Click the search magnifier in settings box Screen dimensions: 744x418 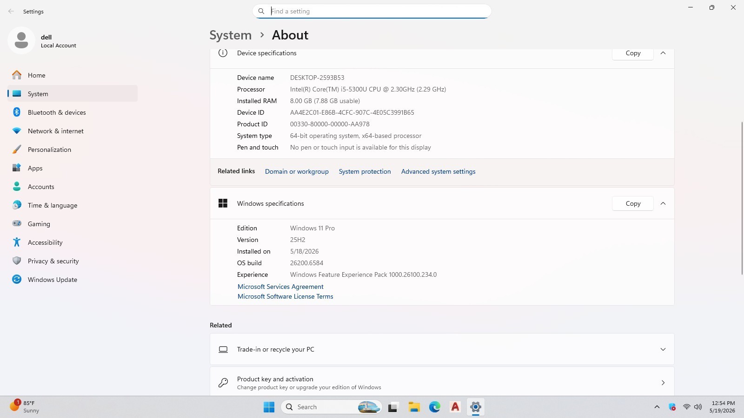point(261,11)
